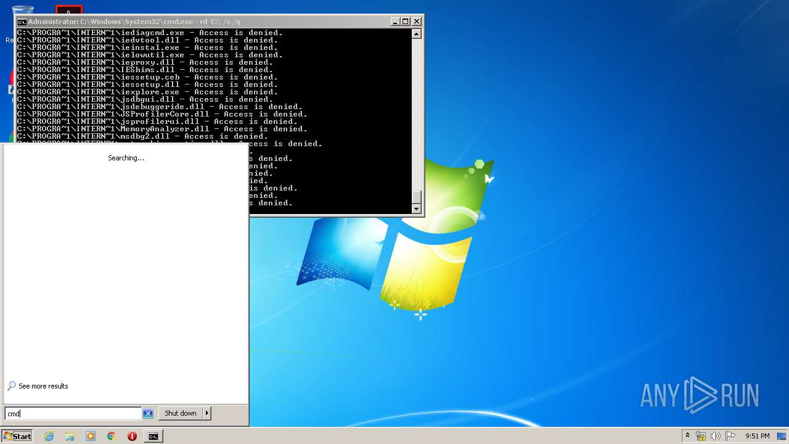Click See more results link
Image resolution: width=789 pixels, height=444 pixels.
pos(43,386)
